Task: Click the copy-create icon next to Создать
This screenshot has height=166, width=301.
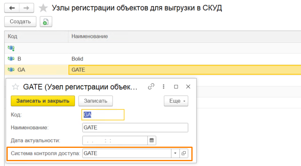Action: (x=46, y=22)
